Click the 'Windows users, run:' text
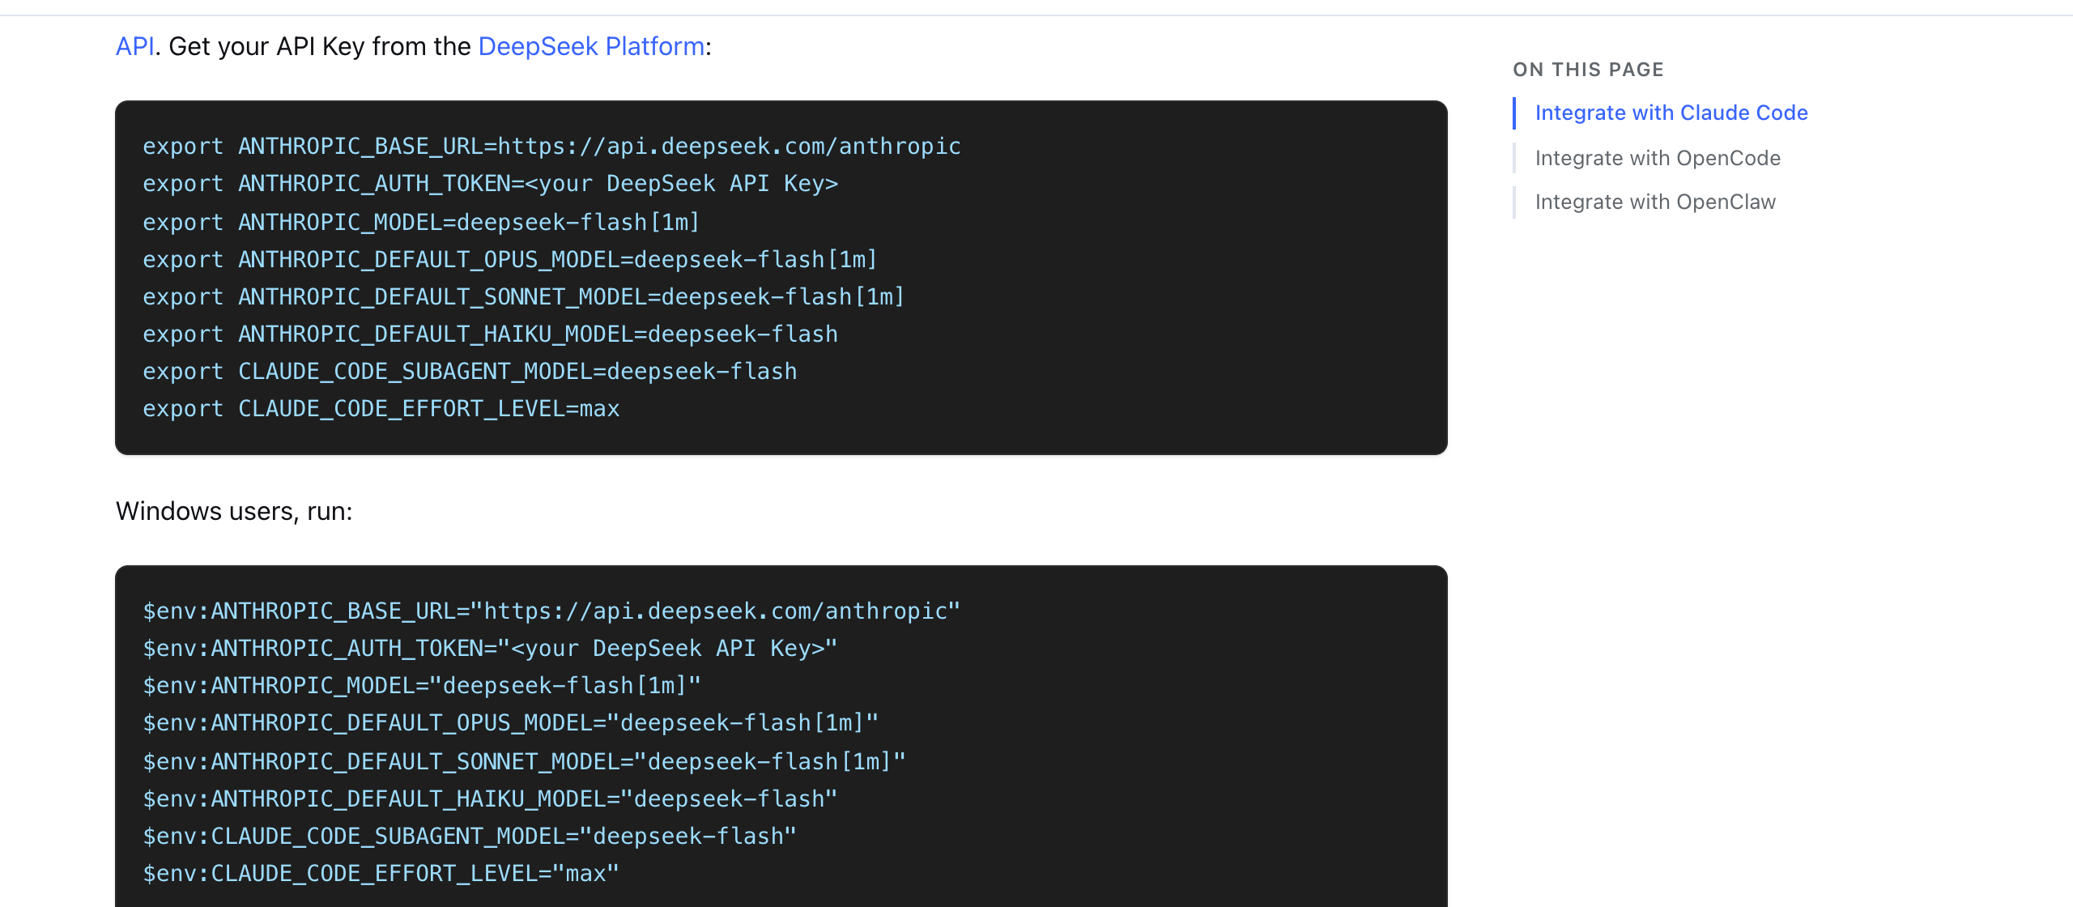The image size is (2073, 907). [234, 511]
